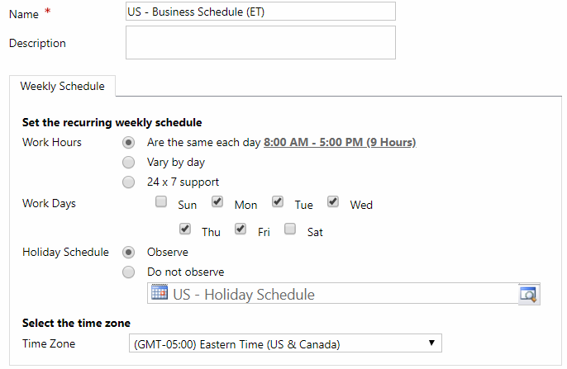Select the Observe holiday schedule radio

[x=128, y=252]
